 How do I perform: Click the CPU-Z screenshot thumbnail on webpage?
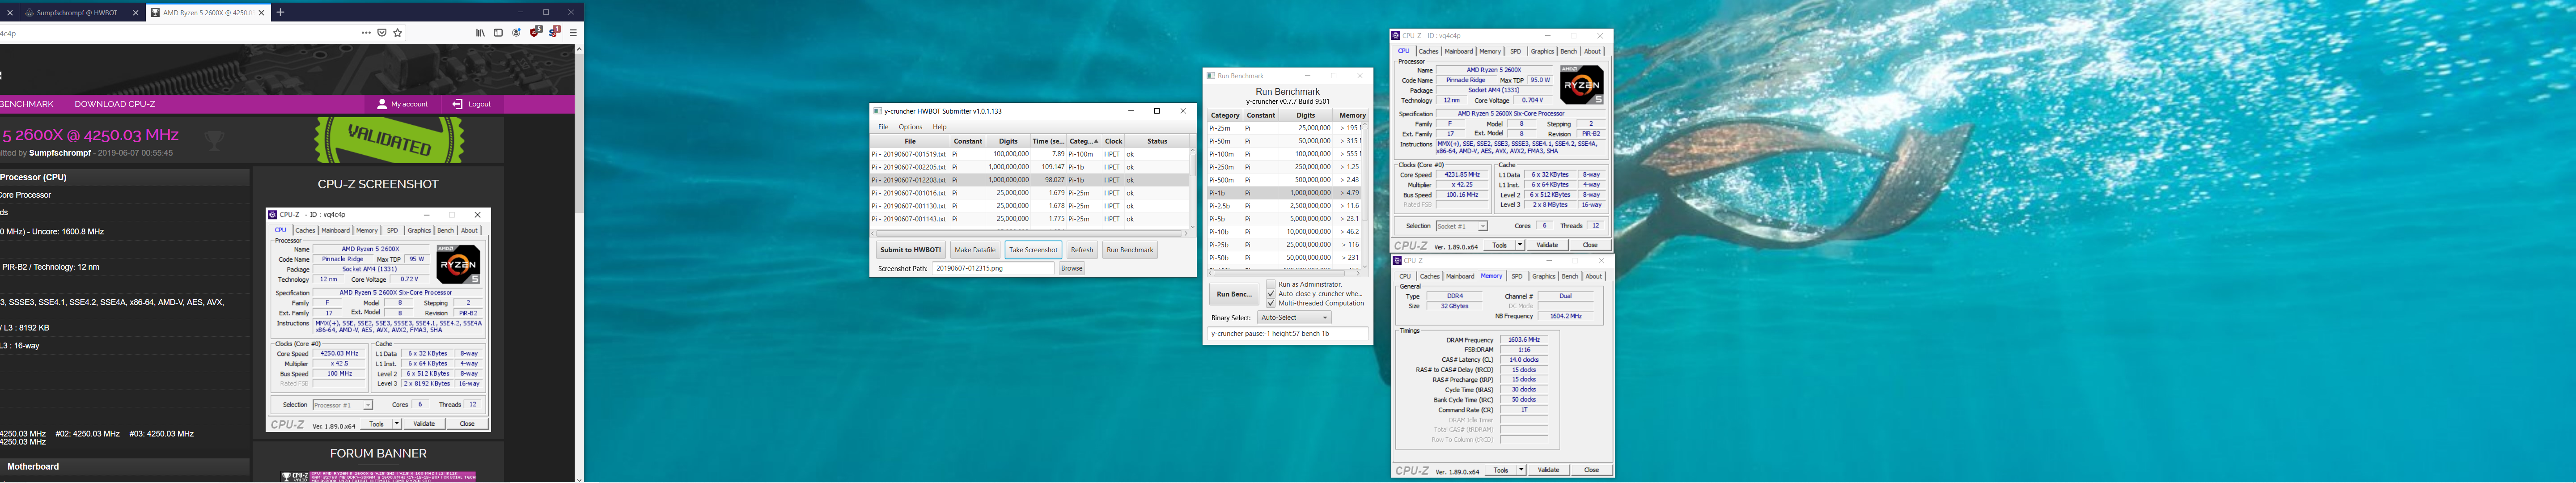click(378, 320)
